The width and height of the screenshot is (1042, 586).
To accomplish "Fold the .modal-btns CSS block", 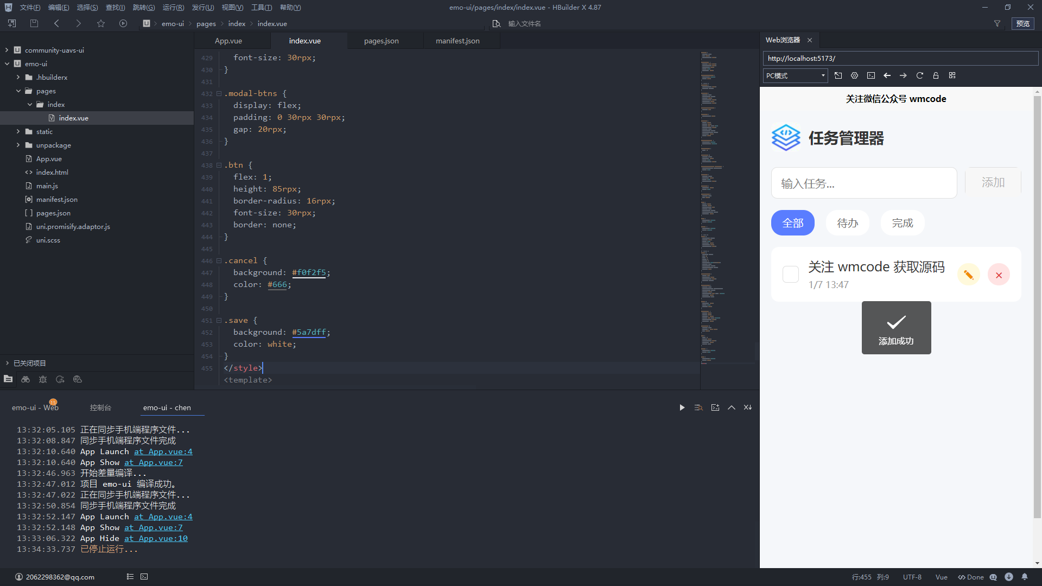I will [219, 93].
